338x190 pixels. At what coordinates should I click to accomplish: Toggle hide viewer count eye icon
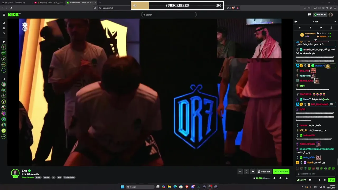click(287, 178)
